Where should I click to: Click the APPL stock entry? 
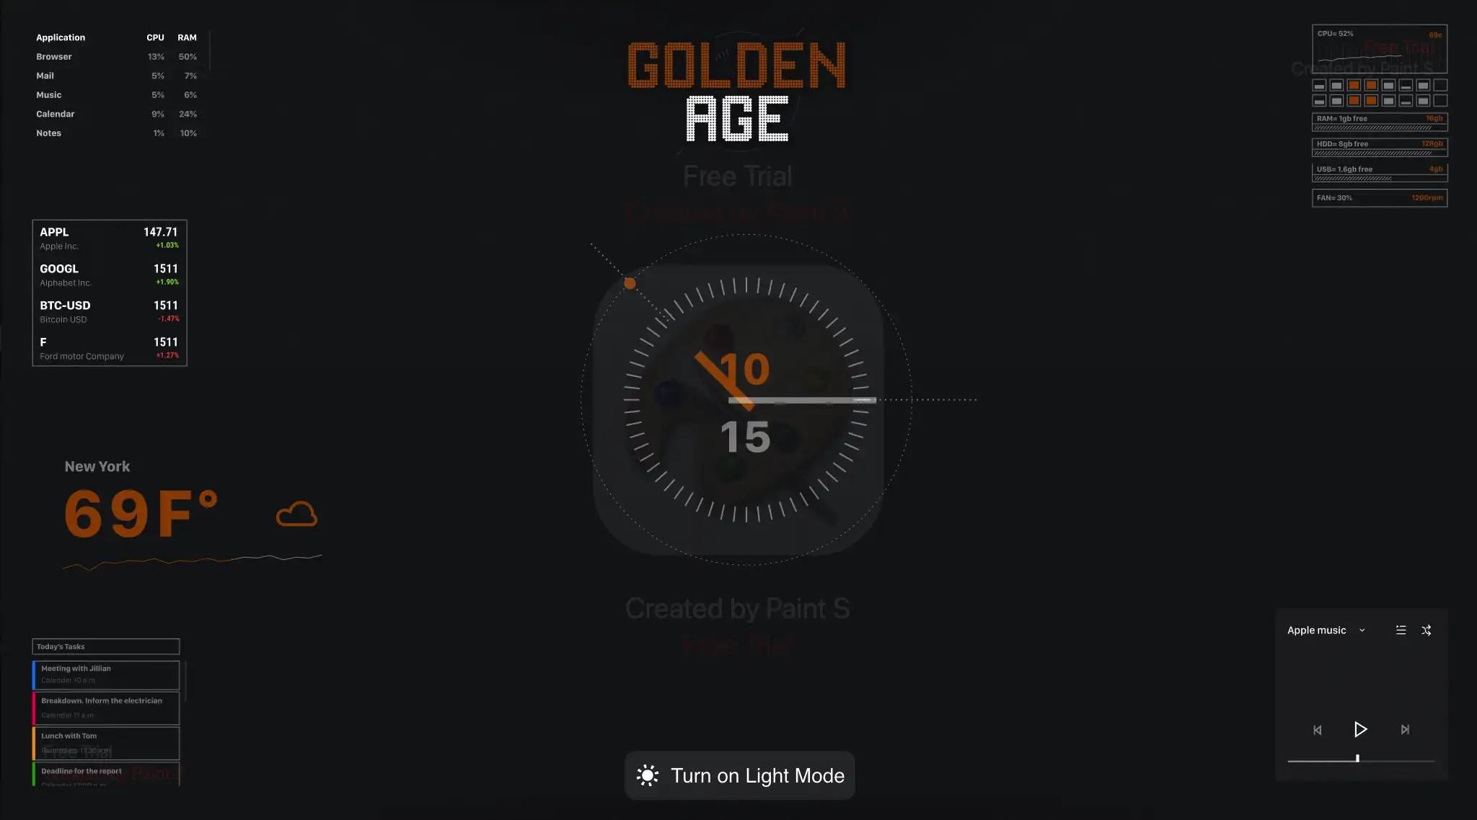108,237
